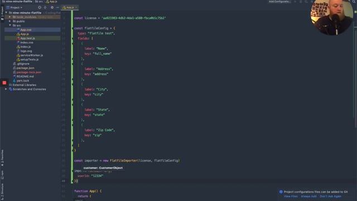Click Always Add link in notification
The image size is (357, 201).
[308, 196]
